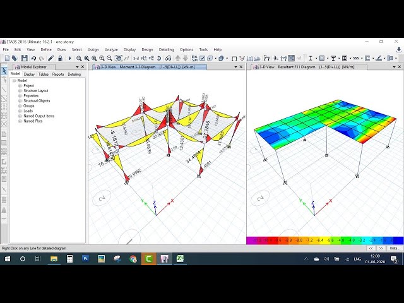This screenshot has height=303, width=404.
Task: Open Excel from the Windows taskbar
Action: click(x=180, y=259)
